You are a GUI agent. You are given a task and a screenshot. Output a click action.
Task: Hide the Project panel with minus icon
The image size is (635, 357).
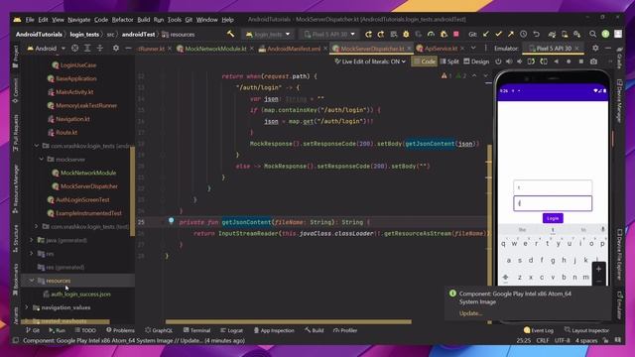128,49
